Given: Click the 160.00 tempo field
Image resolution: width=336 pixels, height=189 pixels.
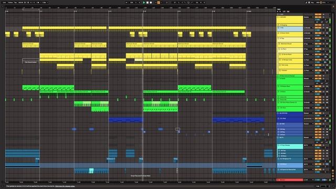Looking at the screenshot, I should [x=20, y=3].
